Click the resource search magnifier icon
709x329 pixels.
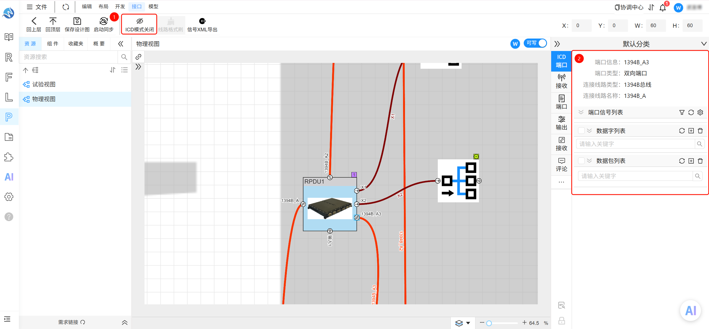tap(124, 57)
